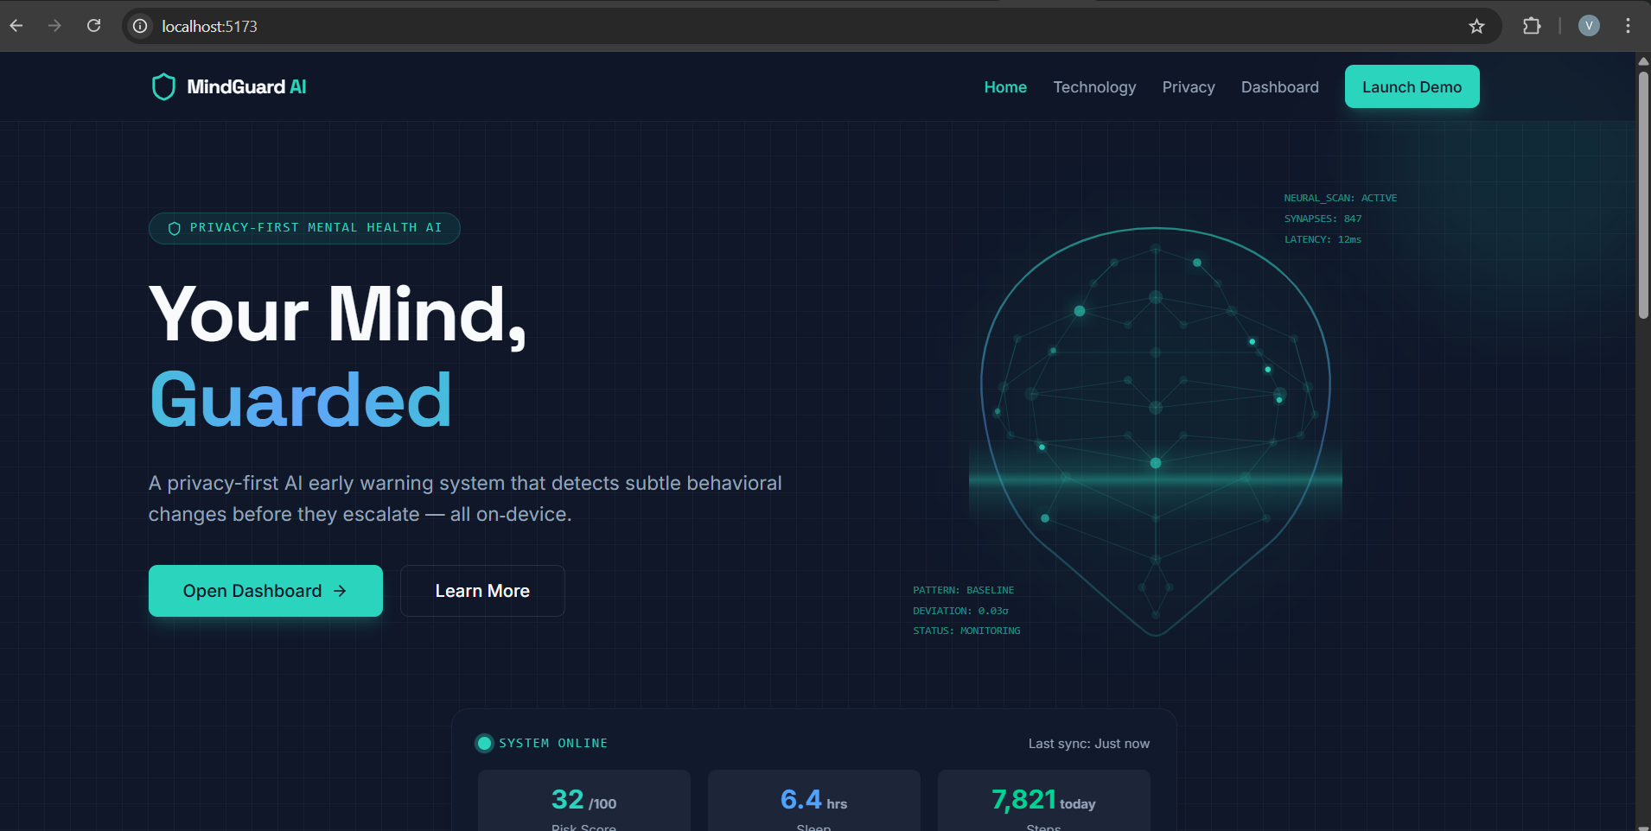Click the 7,821 today steps value
1651x831 pixels.
coord(1043,800)
